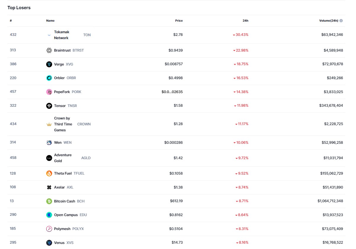This screenshot has height=249, width=356.
Task: Open the Polymesh POLYX link
Action: [x=62, y=229]
